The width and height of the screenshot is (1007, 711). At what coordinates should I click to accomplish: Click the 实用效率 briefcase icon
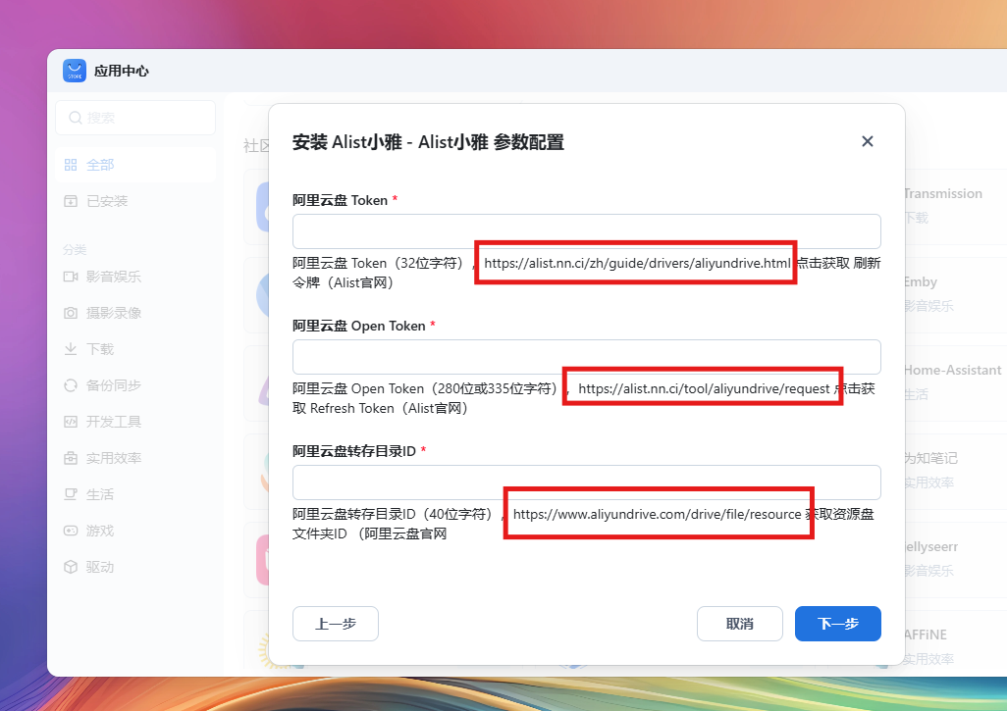click(71, 458)
